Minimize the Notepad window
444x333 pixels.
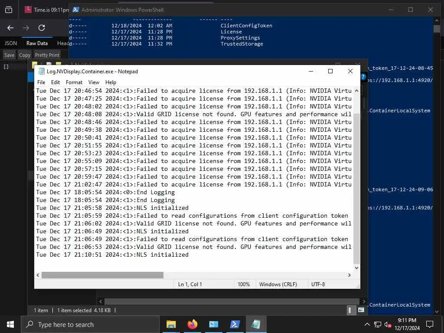pos(310,71)
